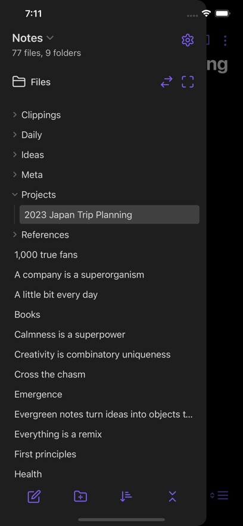Open the vertical three-dot more options menu
Image resolution: width=243 pixels, height=526 pixels.
[225, 41]
